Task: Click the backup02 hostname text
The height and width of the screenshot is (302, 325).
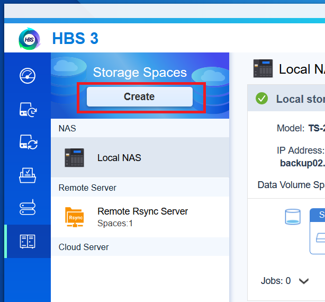Action: [x=302, y=163]
